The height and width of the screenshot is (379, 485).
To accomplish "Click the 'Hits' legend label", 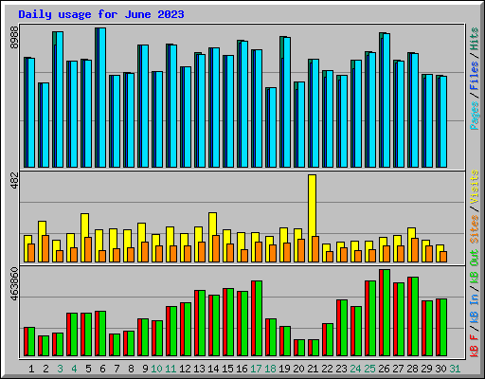I will pyautogui.click(x=475, y=39).
